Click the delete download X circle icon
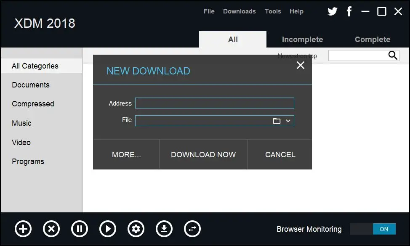The image size is (410, 246). click(x=51, y=229)
